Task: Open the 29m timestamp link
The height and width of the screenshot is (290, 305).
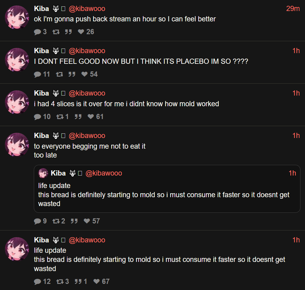Action: point(293,9)
